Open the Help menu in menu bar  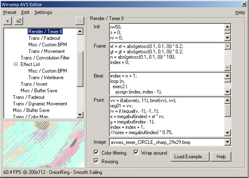[240, 12]
